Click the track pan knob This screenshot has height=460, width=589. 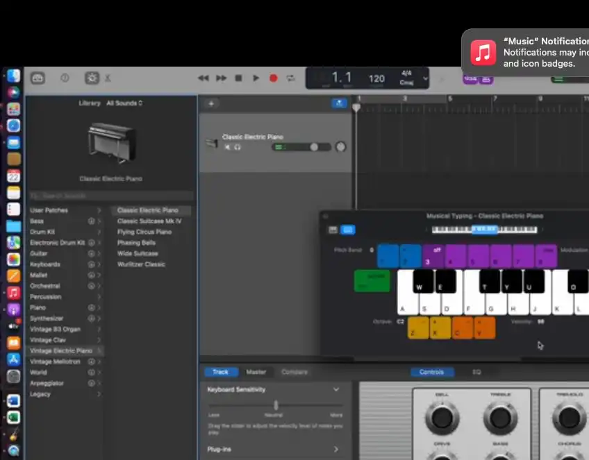(x=341, y=146)
